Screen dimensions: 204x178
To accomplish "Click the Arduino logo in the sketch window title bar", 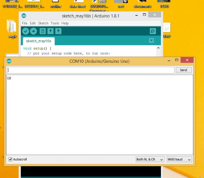I will [24, 16].
